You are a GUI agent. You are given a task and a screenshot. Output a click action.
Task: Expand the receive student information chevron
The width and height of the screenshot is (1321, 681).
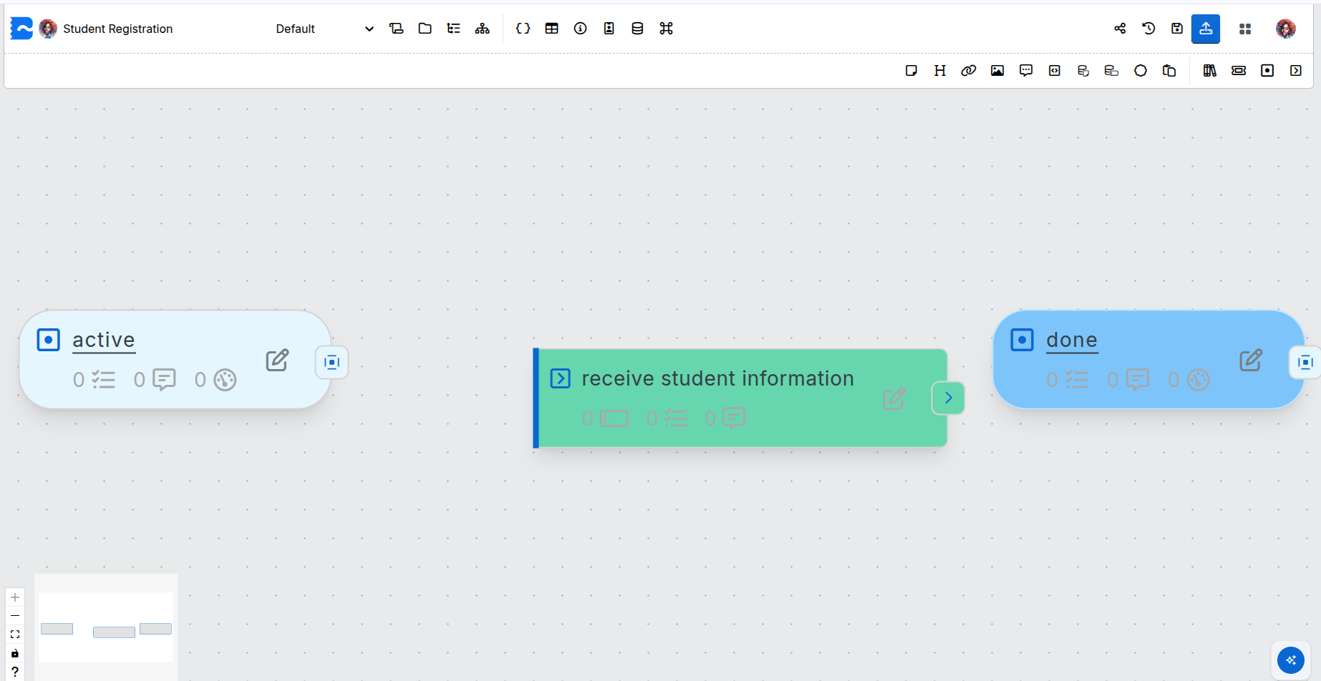point(948,398)
